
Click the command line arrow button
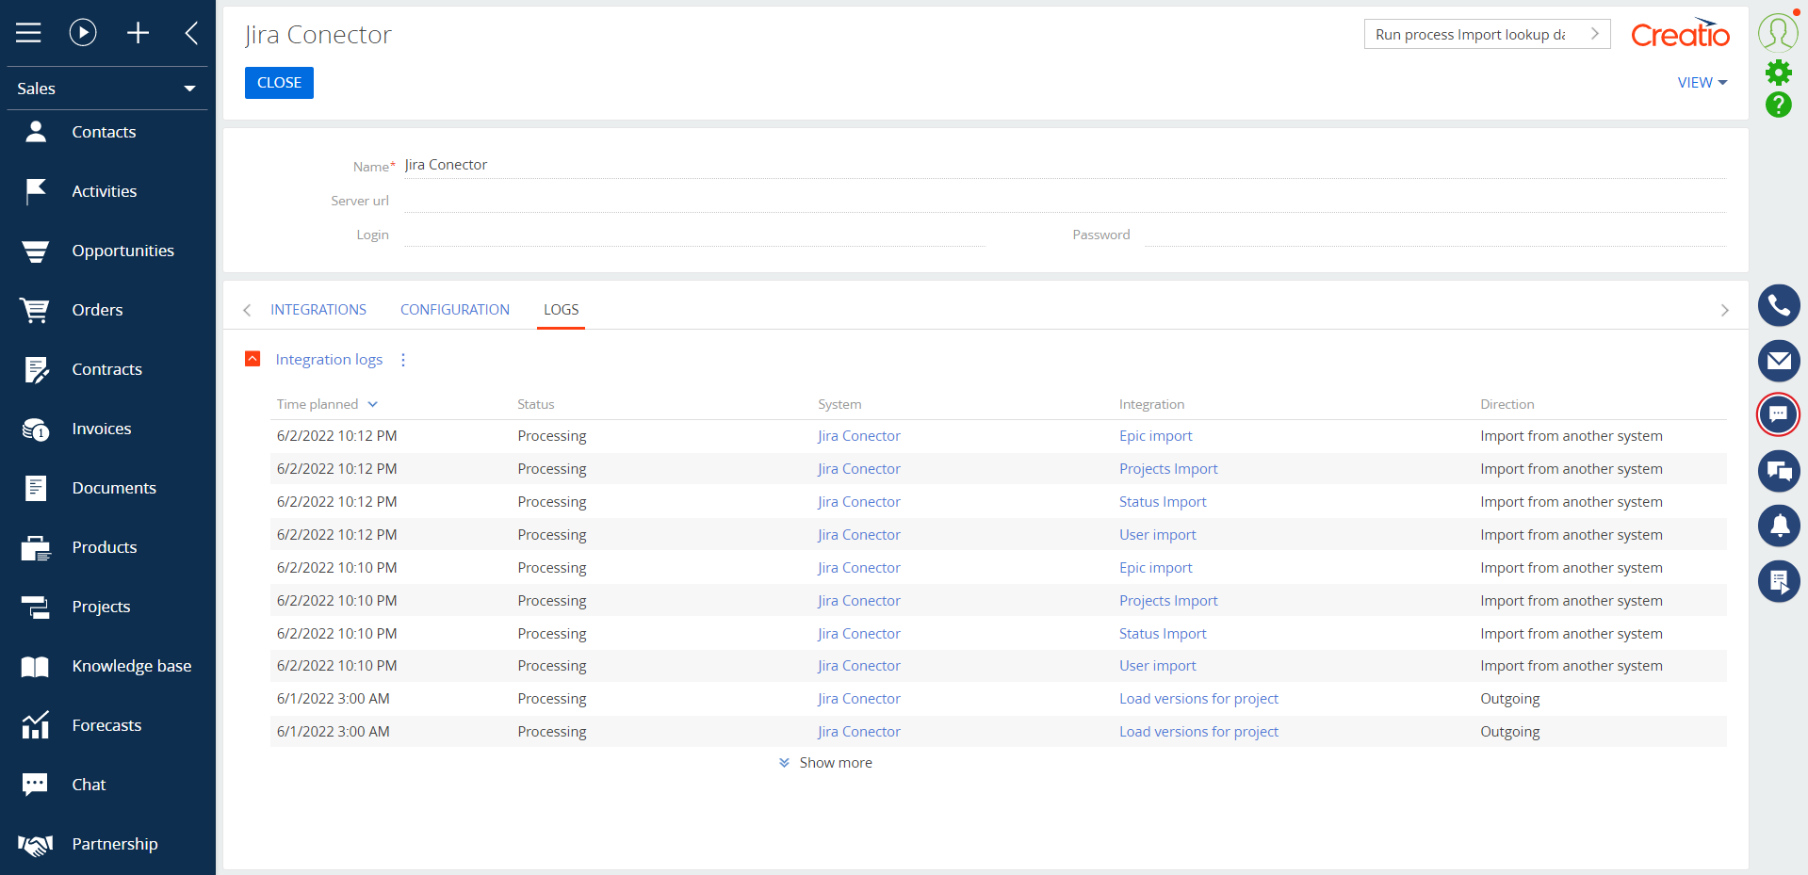[x=1594, y=34]
